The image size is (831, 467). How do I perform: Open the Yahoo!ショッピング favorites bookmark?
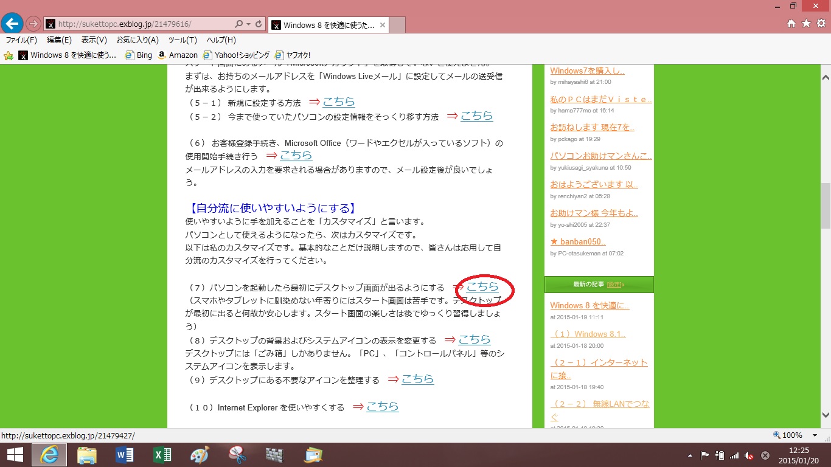pos(237,55)
